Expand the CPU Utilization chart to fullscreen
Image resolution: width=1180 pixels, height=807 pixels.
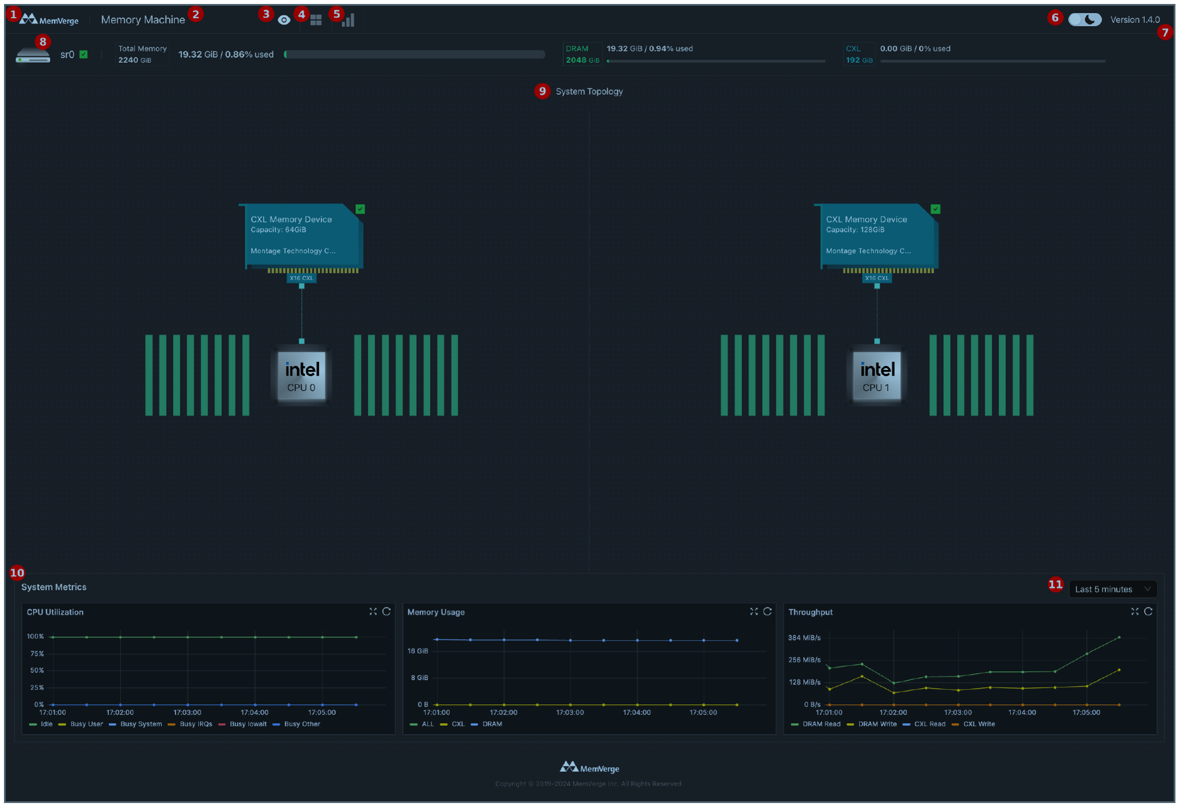tap(373, 611)
